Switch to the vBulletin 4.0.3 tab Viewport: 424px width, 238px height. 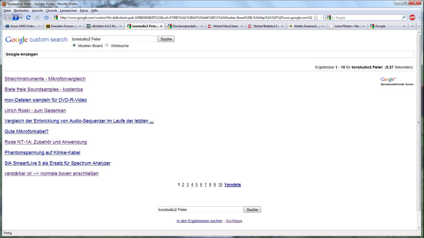[104, 26]
